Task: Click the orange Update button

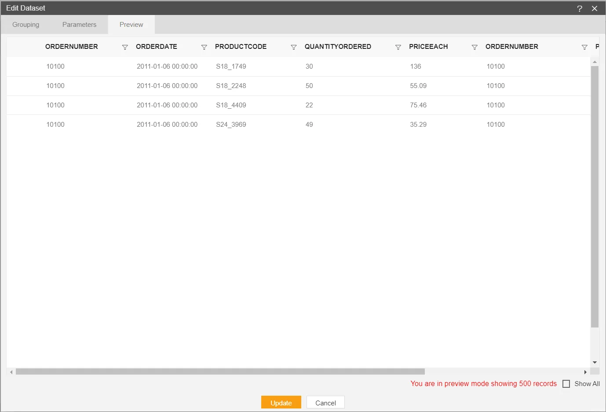Action: (x=281, y=403)
